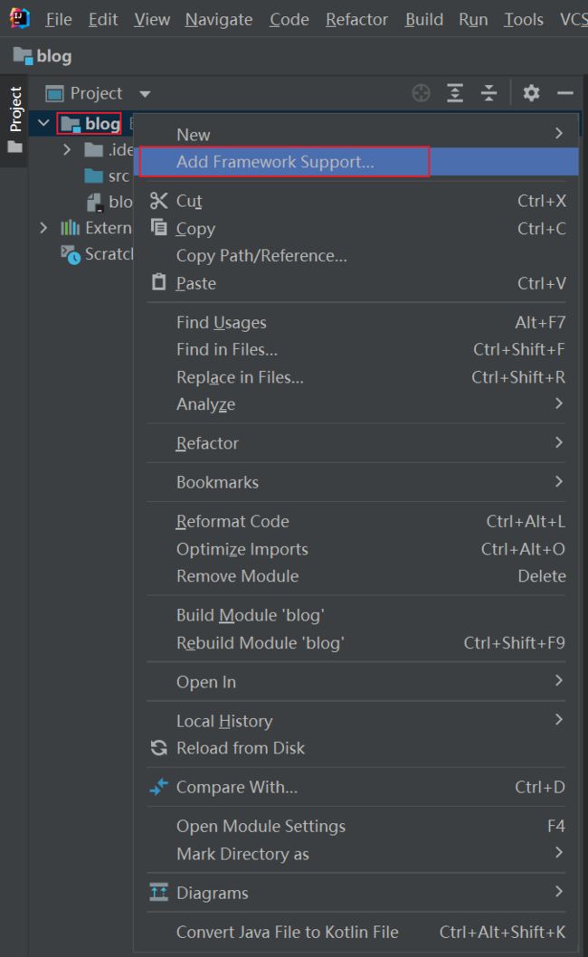Open the Refactor menu in menu bar
The width and height of the screenshot is (588, 957).
pos(356,20)
